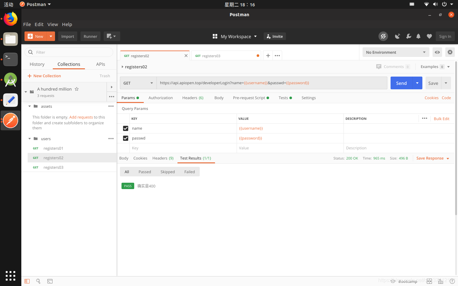
Task: Star the A hundred million collection
Action: click(77, 89)
